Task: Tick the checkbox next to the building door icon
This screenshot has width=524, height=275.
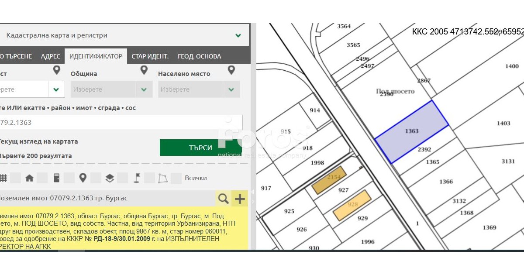Action: (69, 178)
